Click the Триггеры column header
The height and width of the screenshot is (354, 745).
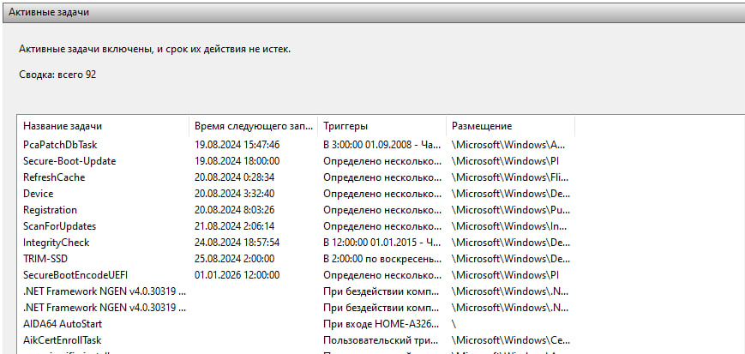point(345,126)
